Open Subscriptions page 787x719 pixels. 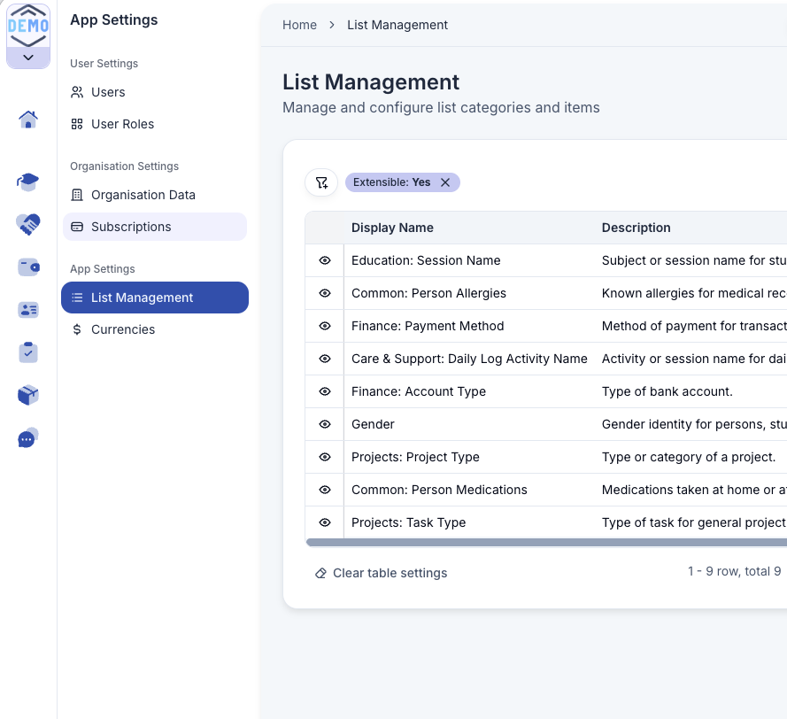click(x=155, y=227)
